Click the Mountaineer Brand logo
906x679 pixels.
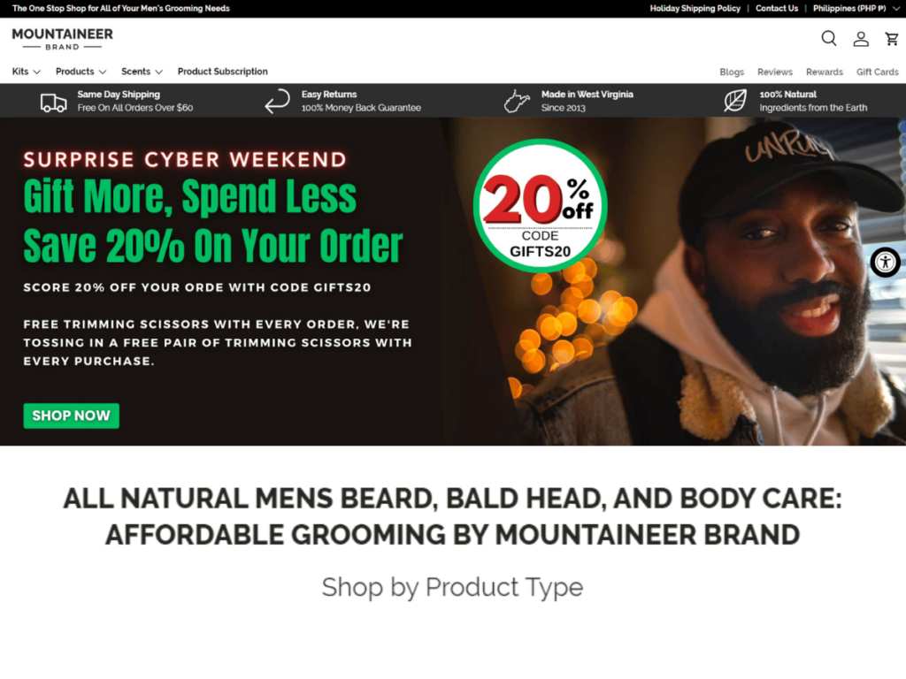point(63,39)
